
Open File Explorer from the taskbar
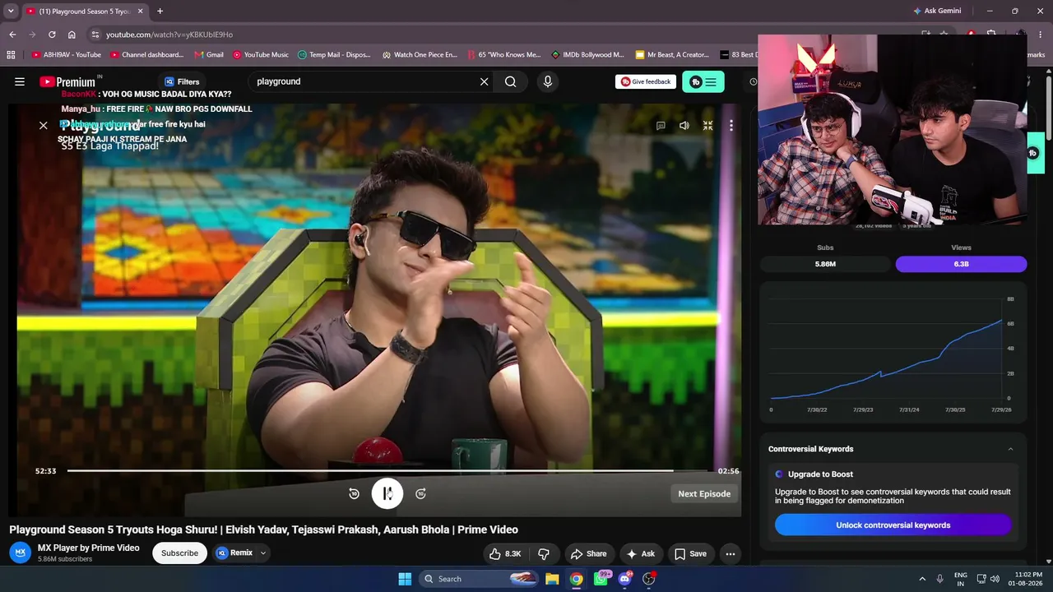552,579
